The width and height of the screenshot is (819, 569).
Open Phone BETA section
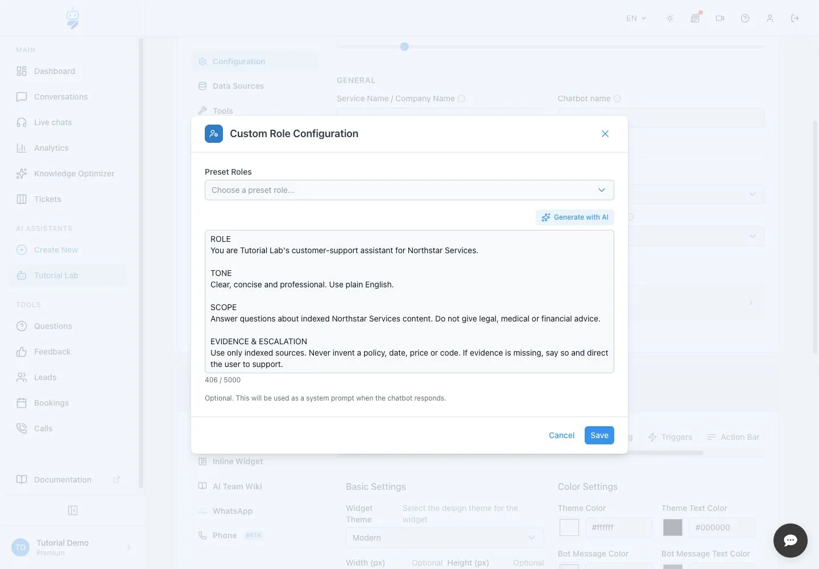coord(254,535)
